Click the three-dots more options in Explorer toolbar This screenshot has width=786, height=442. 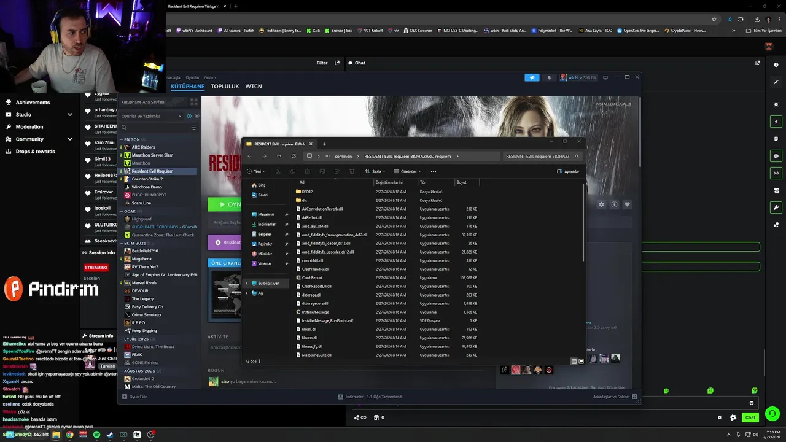434,171
